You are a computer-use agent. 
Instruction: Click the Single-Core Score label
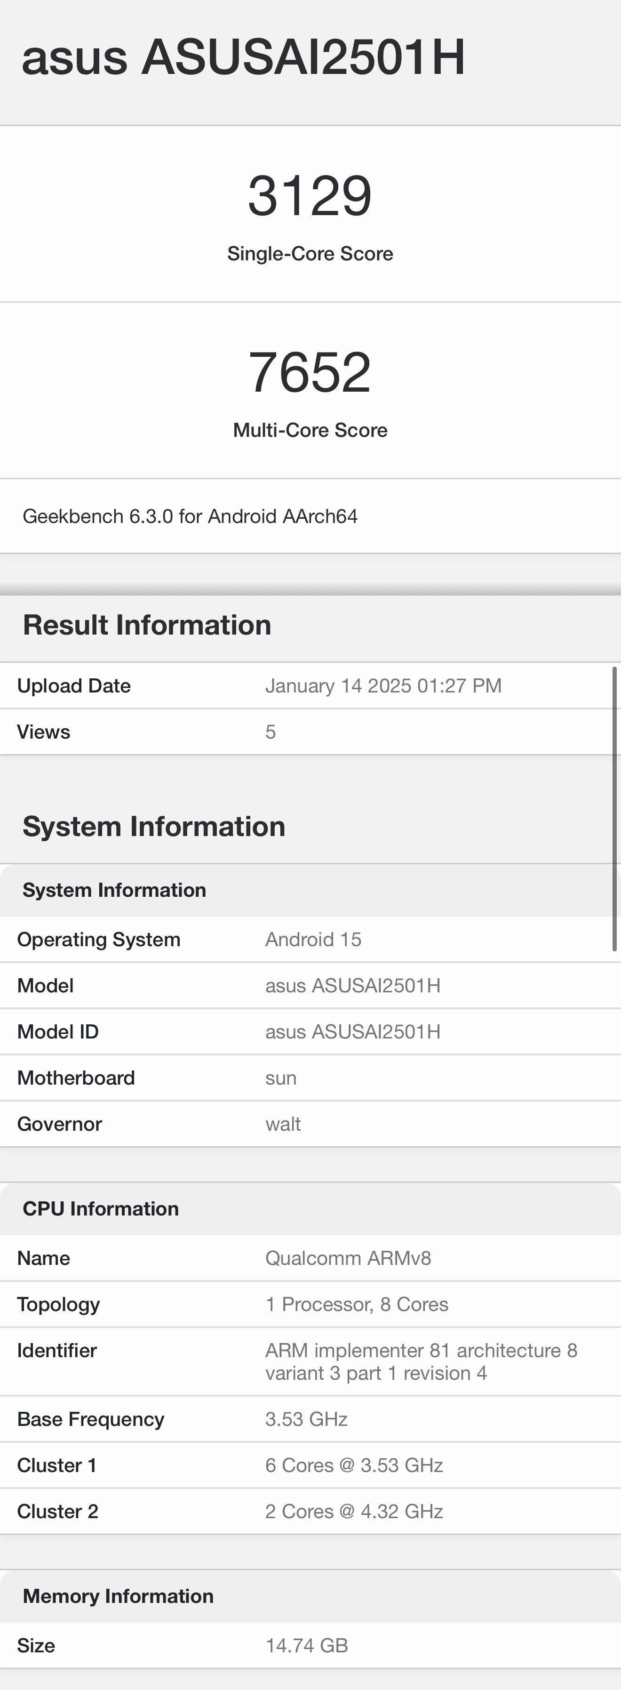point(310,254)
